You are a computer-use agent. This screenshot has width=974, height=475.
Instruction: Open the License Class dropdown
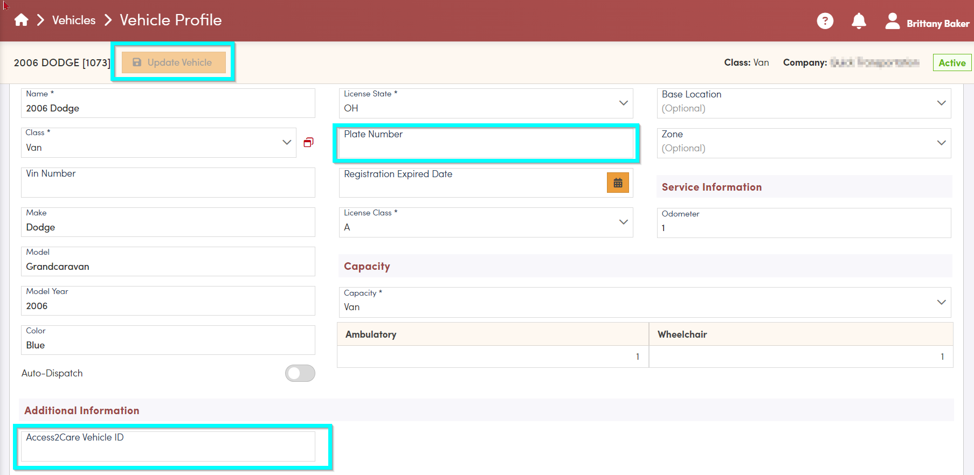click(623, 222)
